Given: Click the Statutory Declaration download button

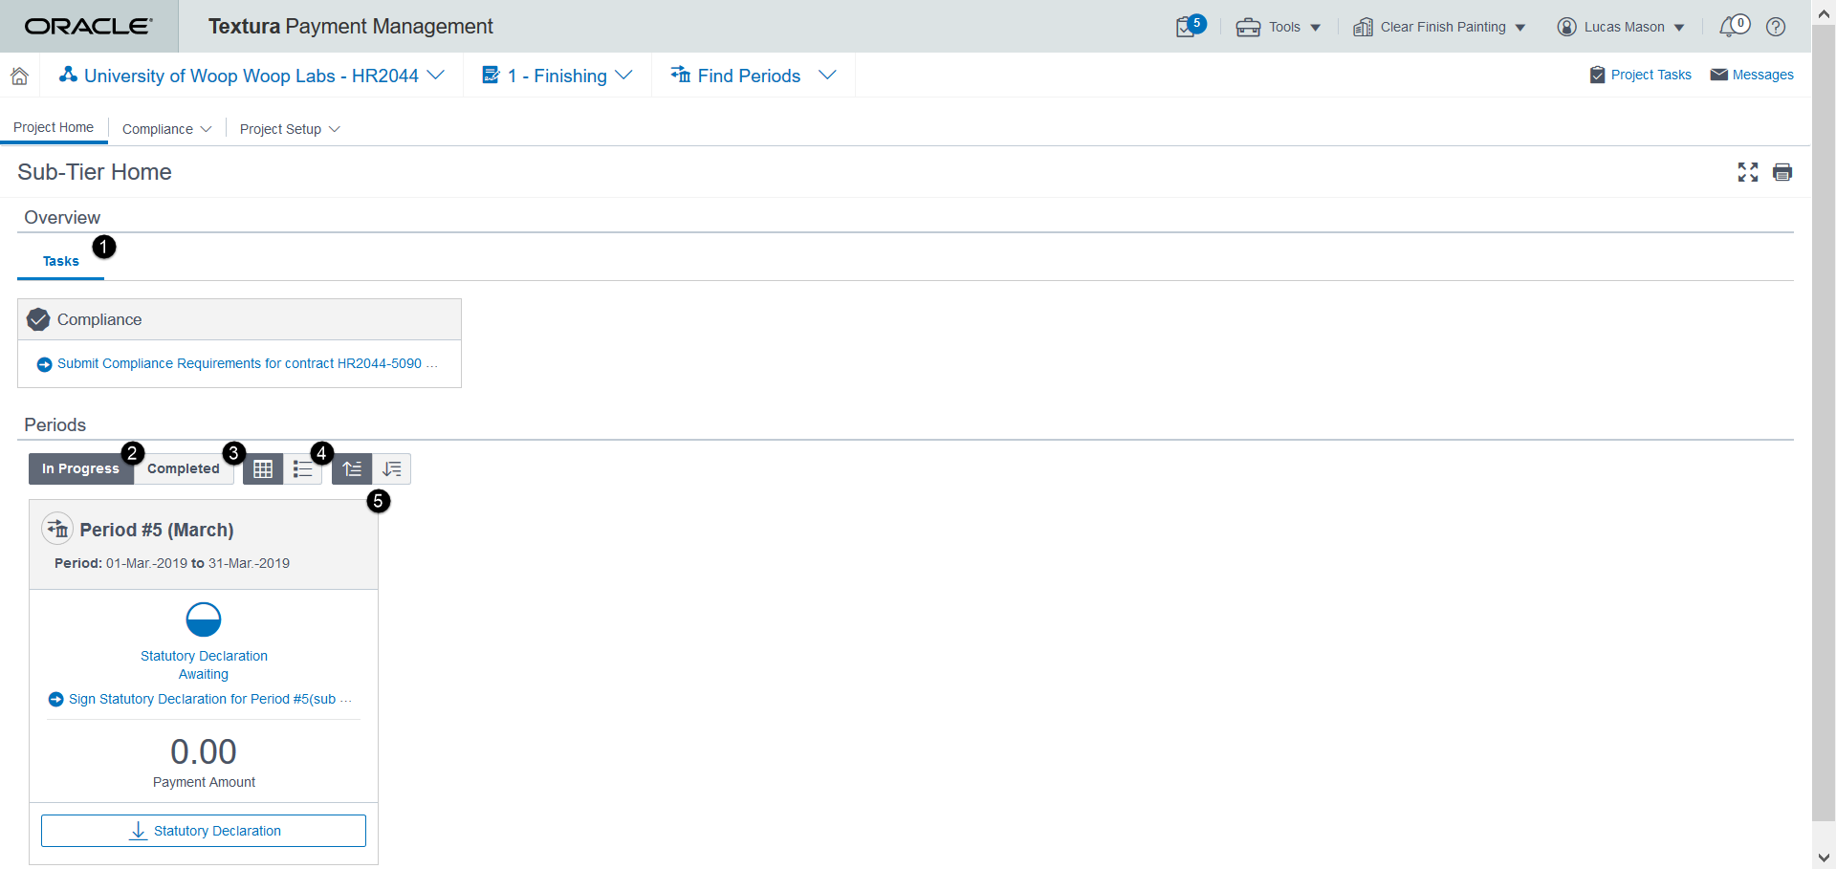Looking at the screenshot, I should pyautogui.click(x=204, y=831).
